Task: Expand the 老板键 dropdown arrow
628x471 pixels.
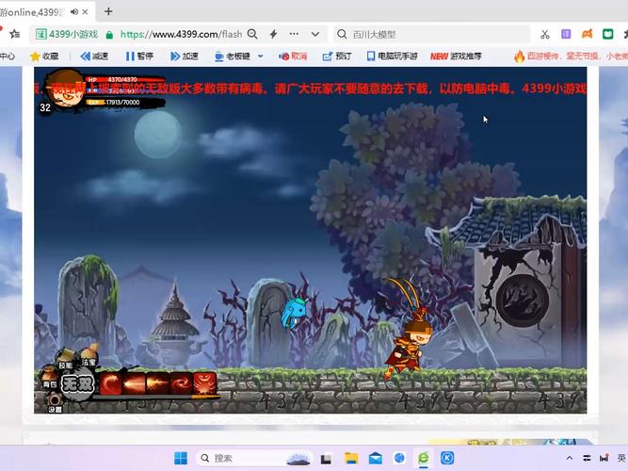Action: click(260, 57)
